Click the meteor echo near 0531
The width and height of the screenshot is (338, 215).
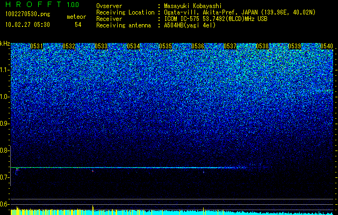(x=17, y=171)
